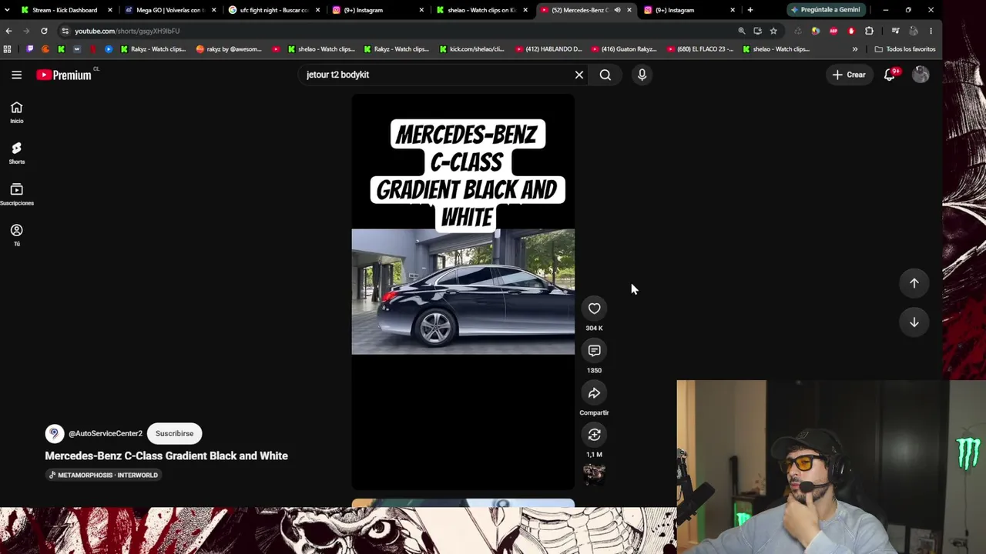Open the YouTube hamburger guide menu

16,75
